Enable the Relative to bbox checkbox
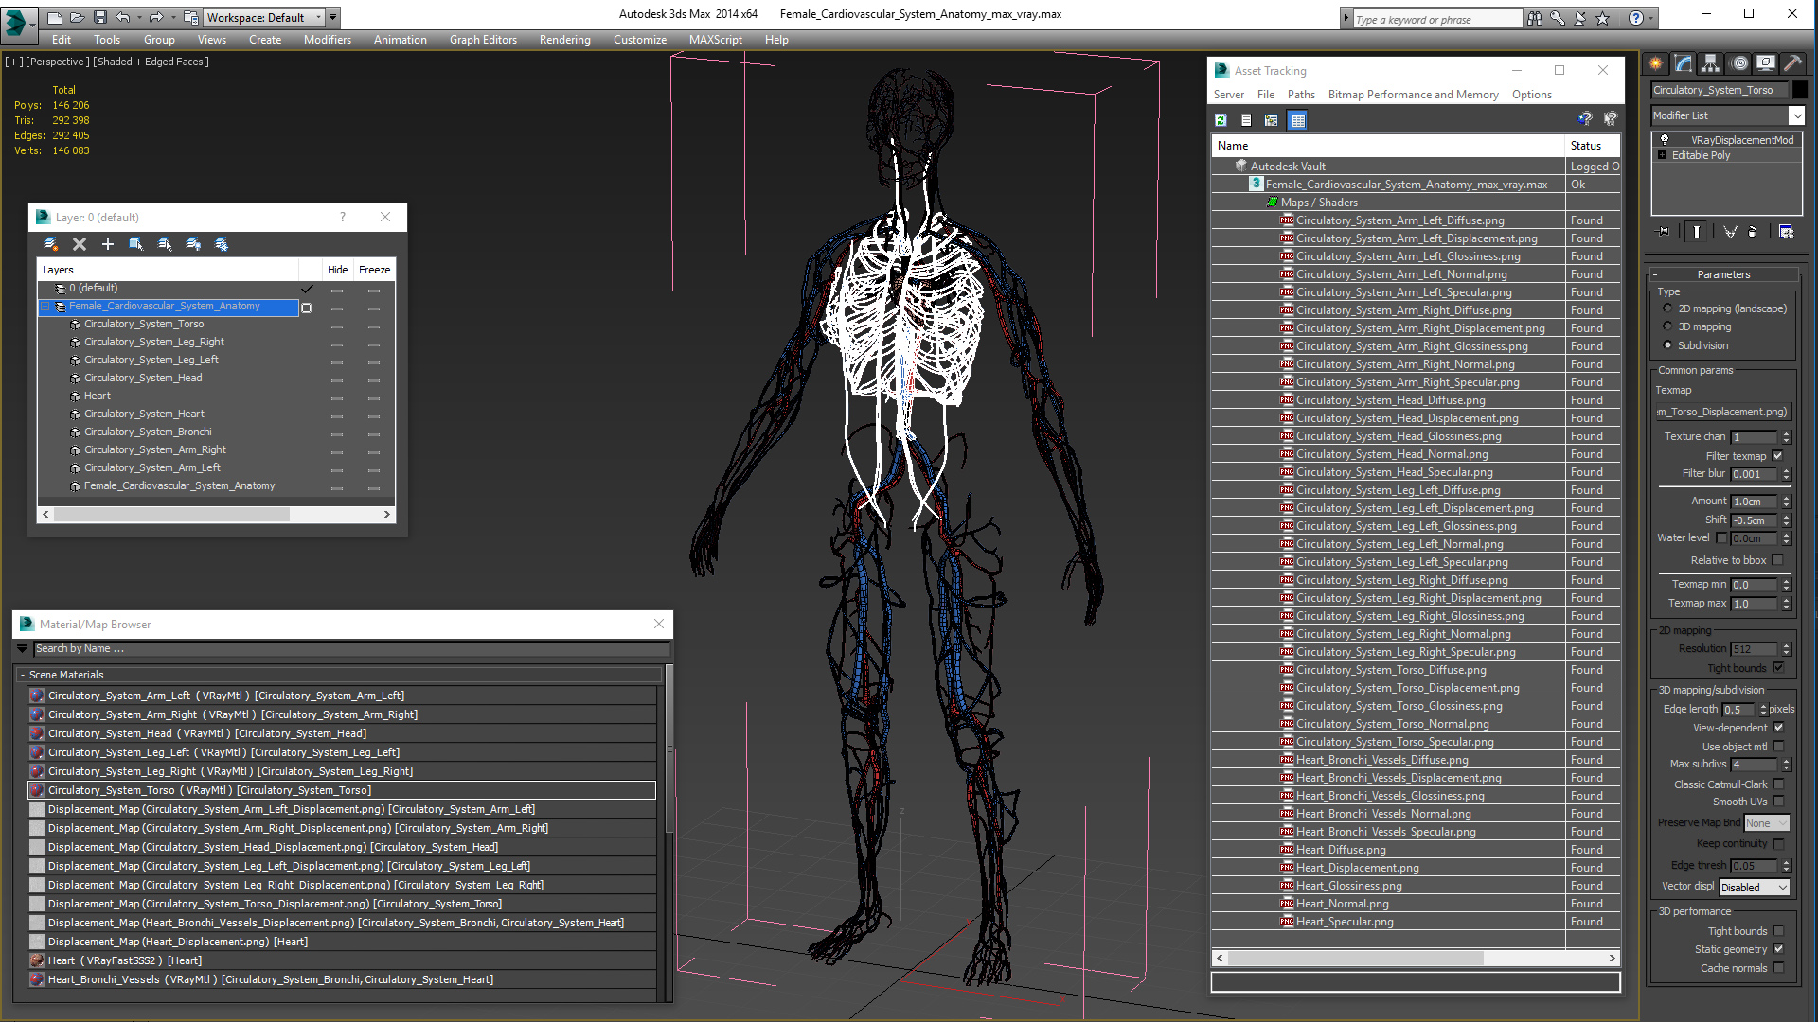The height and width of the screenshot is (1022, 1818). [x=1778, y=560]
